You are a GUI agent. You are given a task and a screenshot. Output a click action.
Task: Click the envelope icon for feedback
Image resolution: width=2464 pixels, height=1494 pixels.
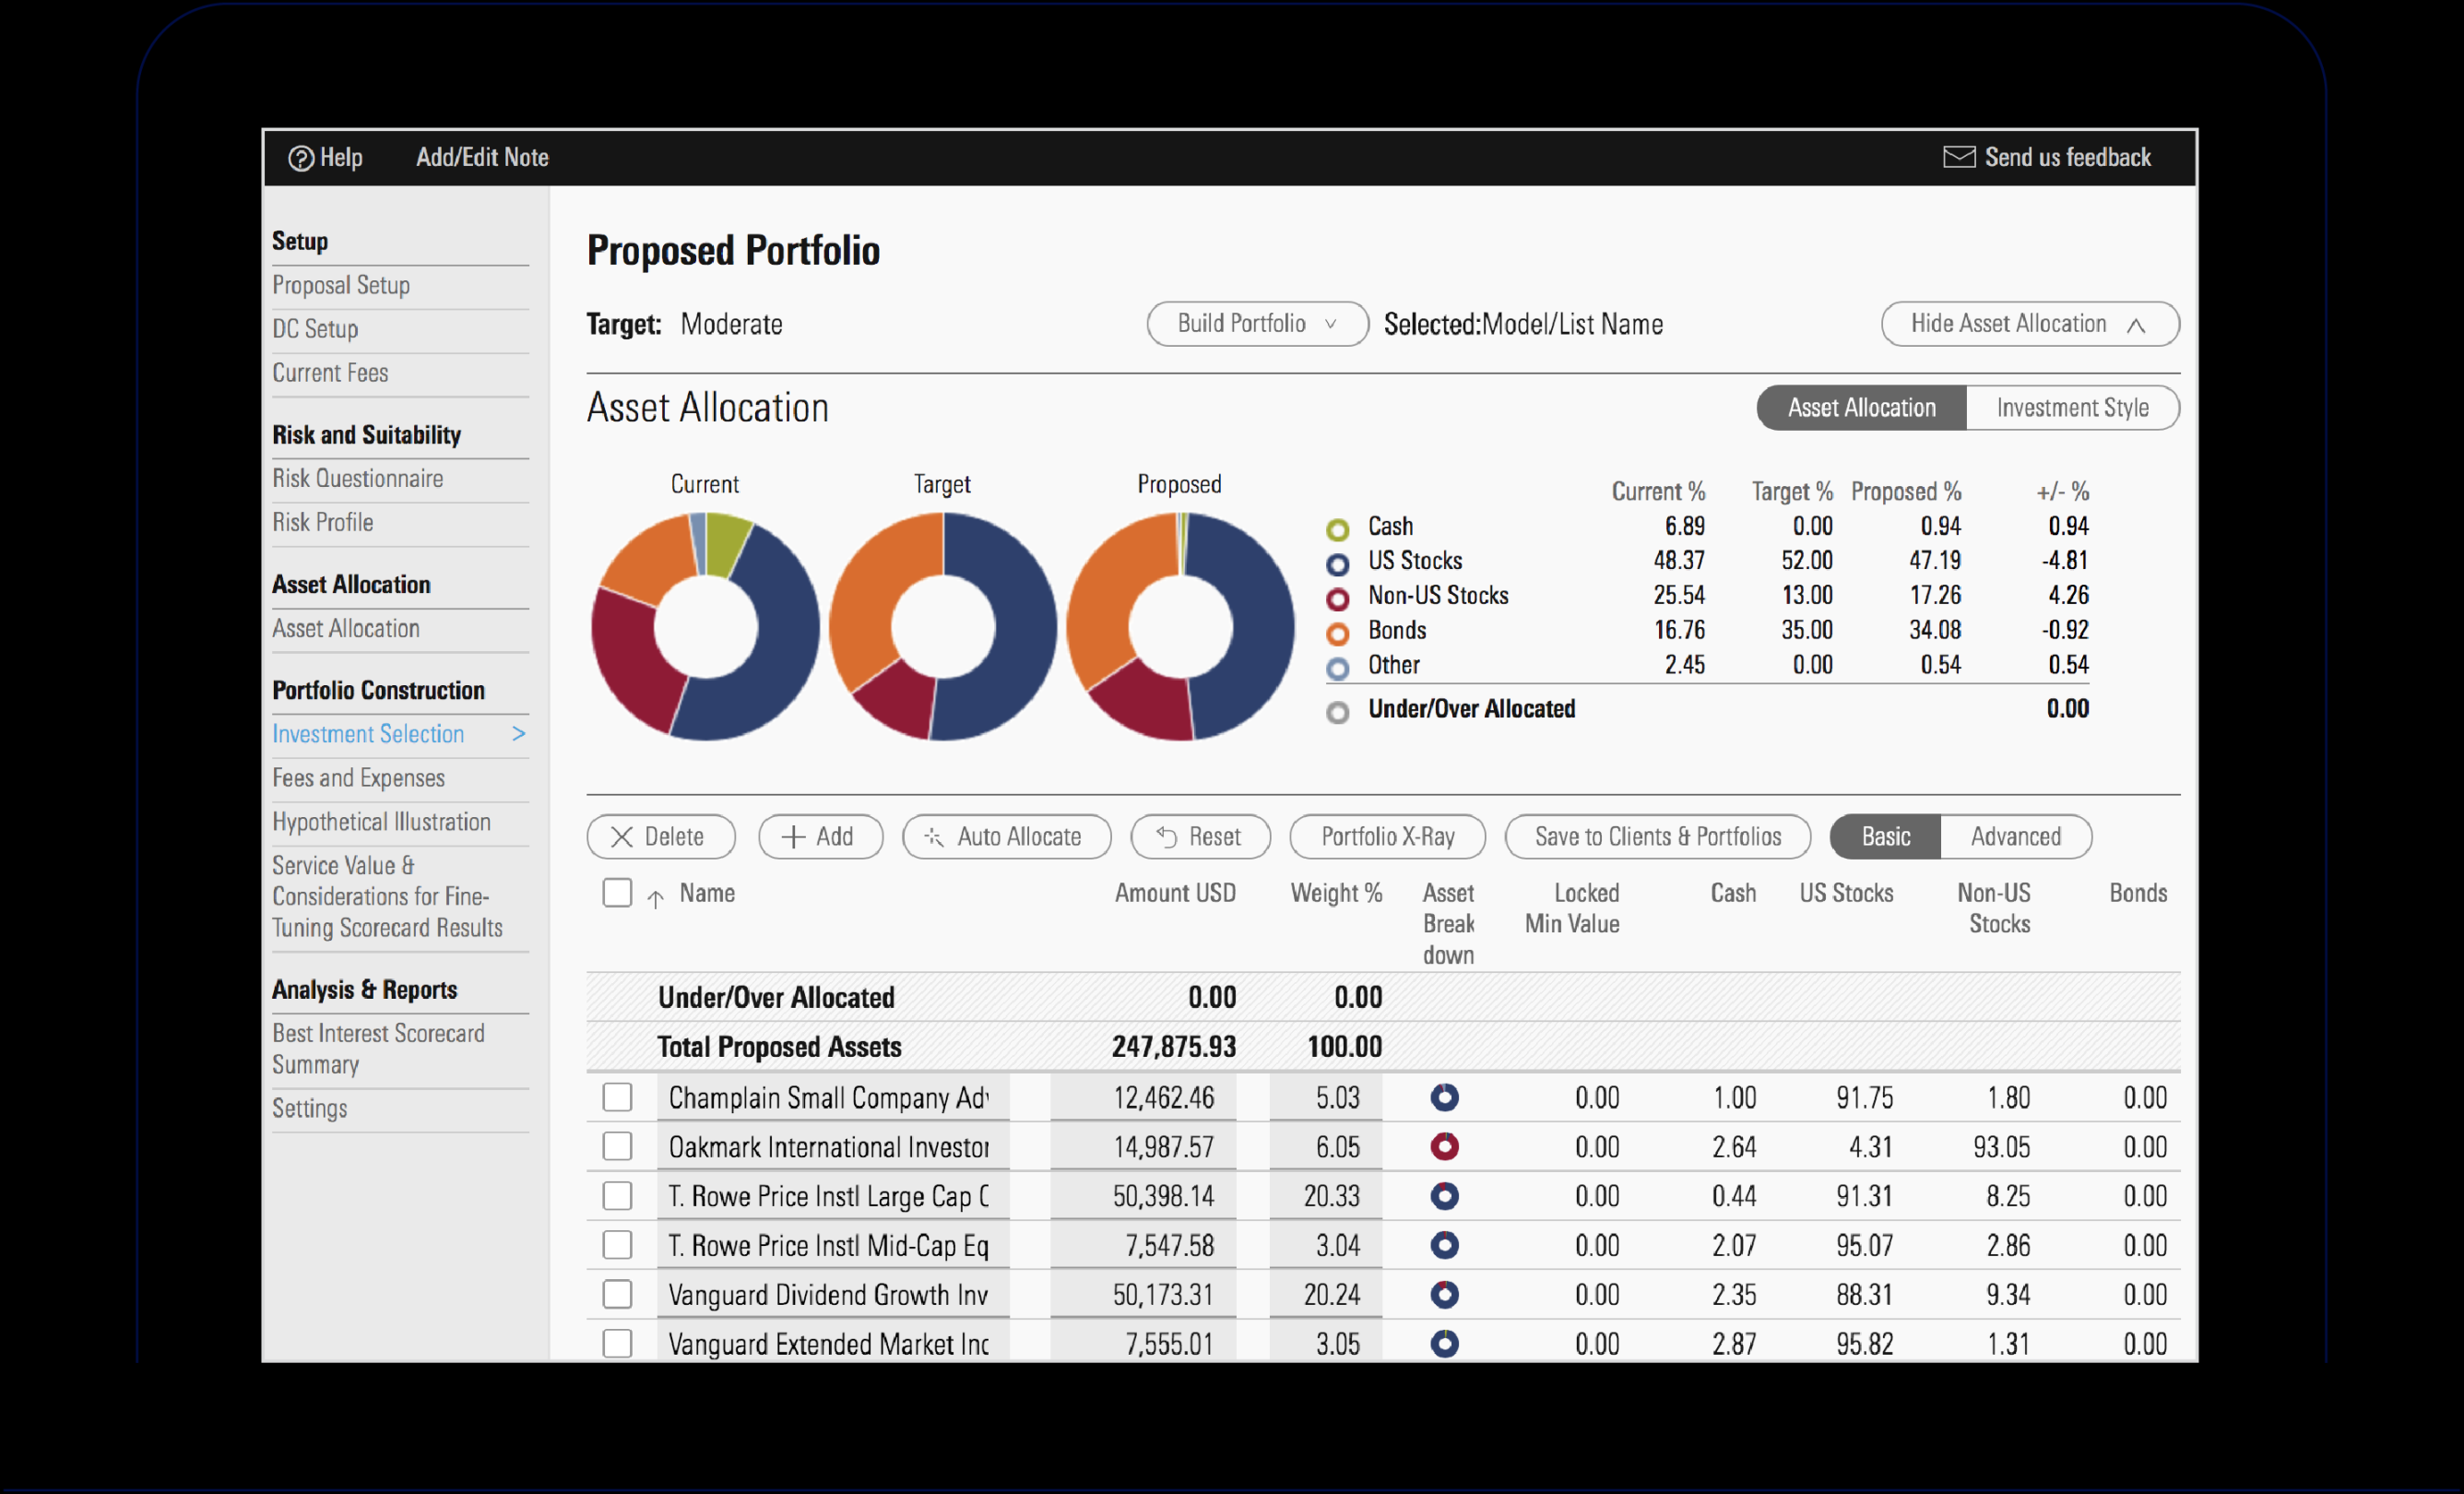coord(1958,157)
